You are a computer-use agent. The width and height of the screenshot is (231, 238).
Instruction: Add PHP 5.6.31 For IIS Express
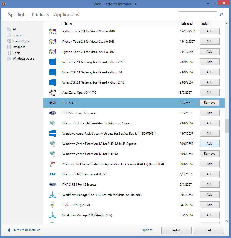[x=209, y=113]
